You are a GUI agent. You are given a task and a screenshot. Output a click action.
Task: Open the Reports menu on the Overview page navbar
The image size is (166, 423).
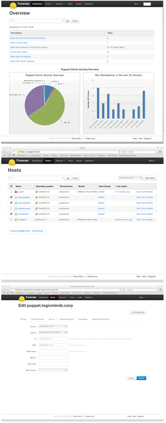tap(60, 4)
